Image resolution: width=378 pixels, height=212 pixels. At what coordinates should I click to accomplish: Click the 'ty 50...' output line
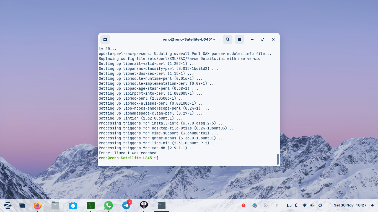click(x=107, y=49)
